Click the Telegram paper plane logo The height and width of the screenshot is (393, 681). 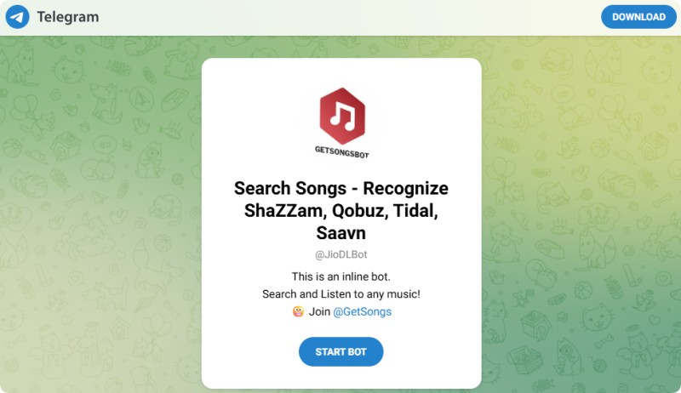(x=17, y=17)
